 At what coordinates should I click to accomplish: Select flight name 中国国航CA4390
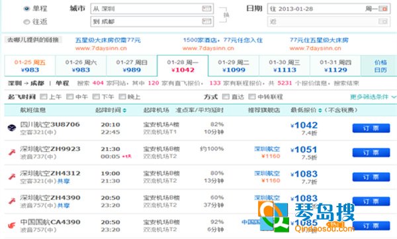coord(50,222)
